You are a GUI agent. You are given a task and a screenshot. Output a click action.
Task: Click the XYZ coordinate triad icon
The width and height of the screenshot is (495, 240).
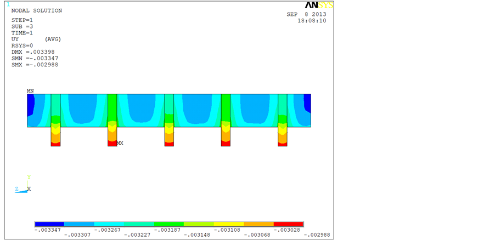click(24, 185)
